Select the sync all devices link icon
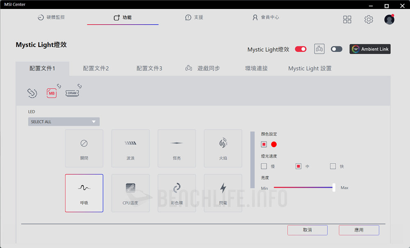410x248 pixels. tap(32, 93)
